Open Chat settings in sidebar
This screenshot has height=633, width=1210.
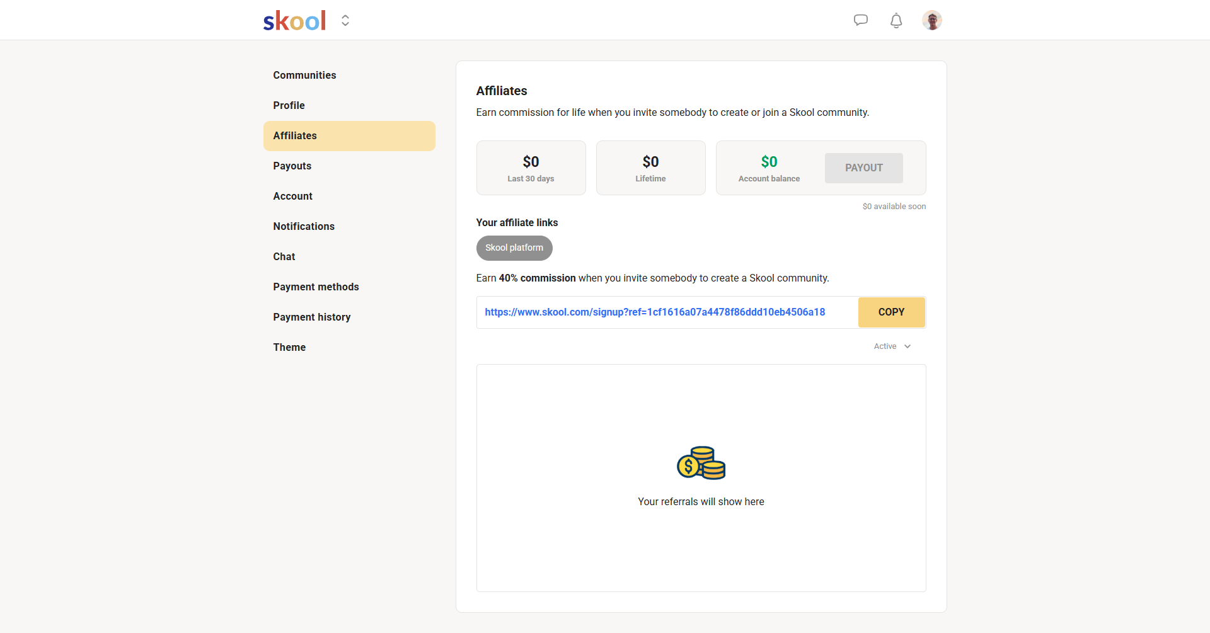284,257
